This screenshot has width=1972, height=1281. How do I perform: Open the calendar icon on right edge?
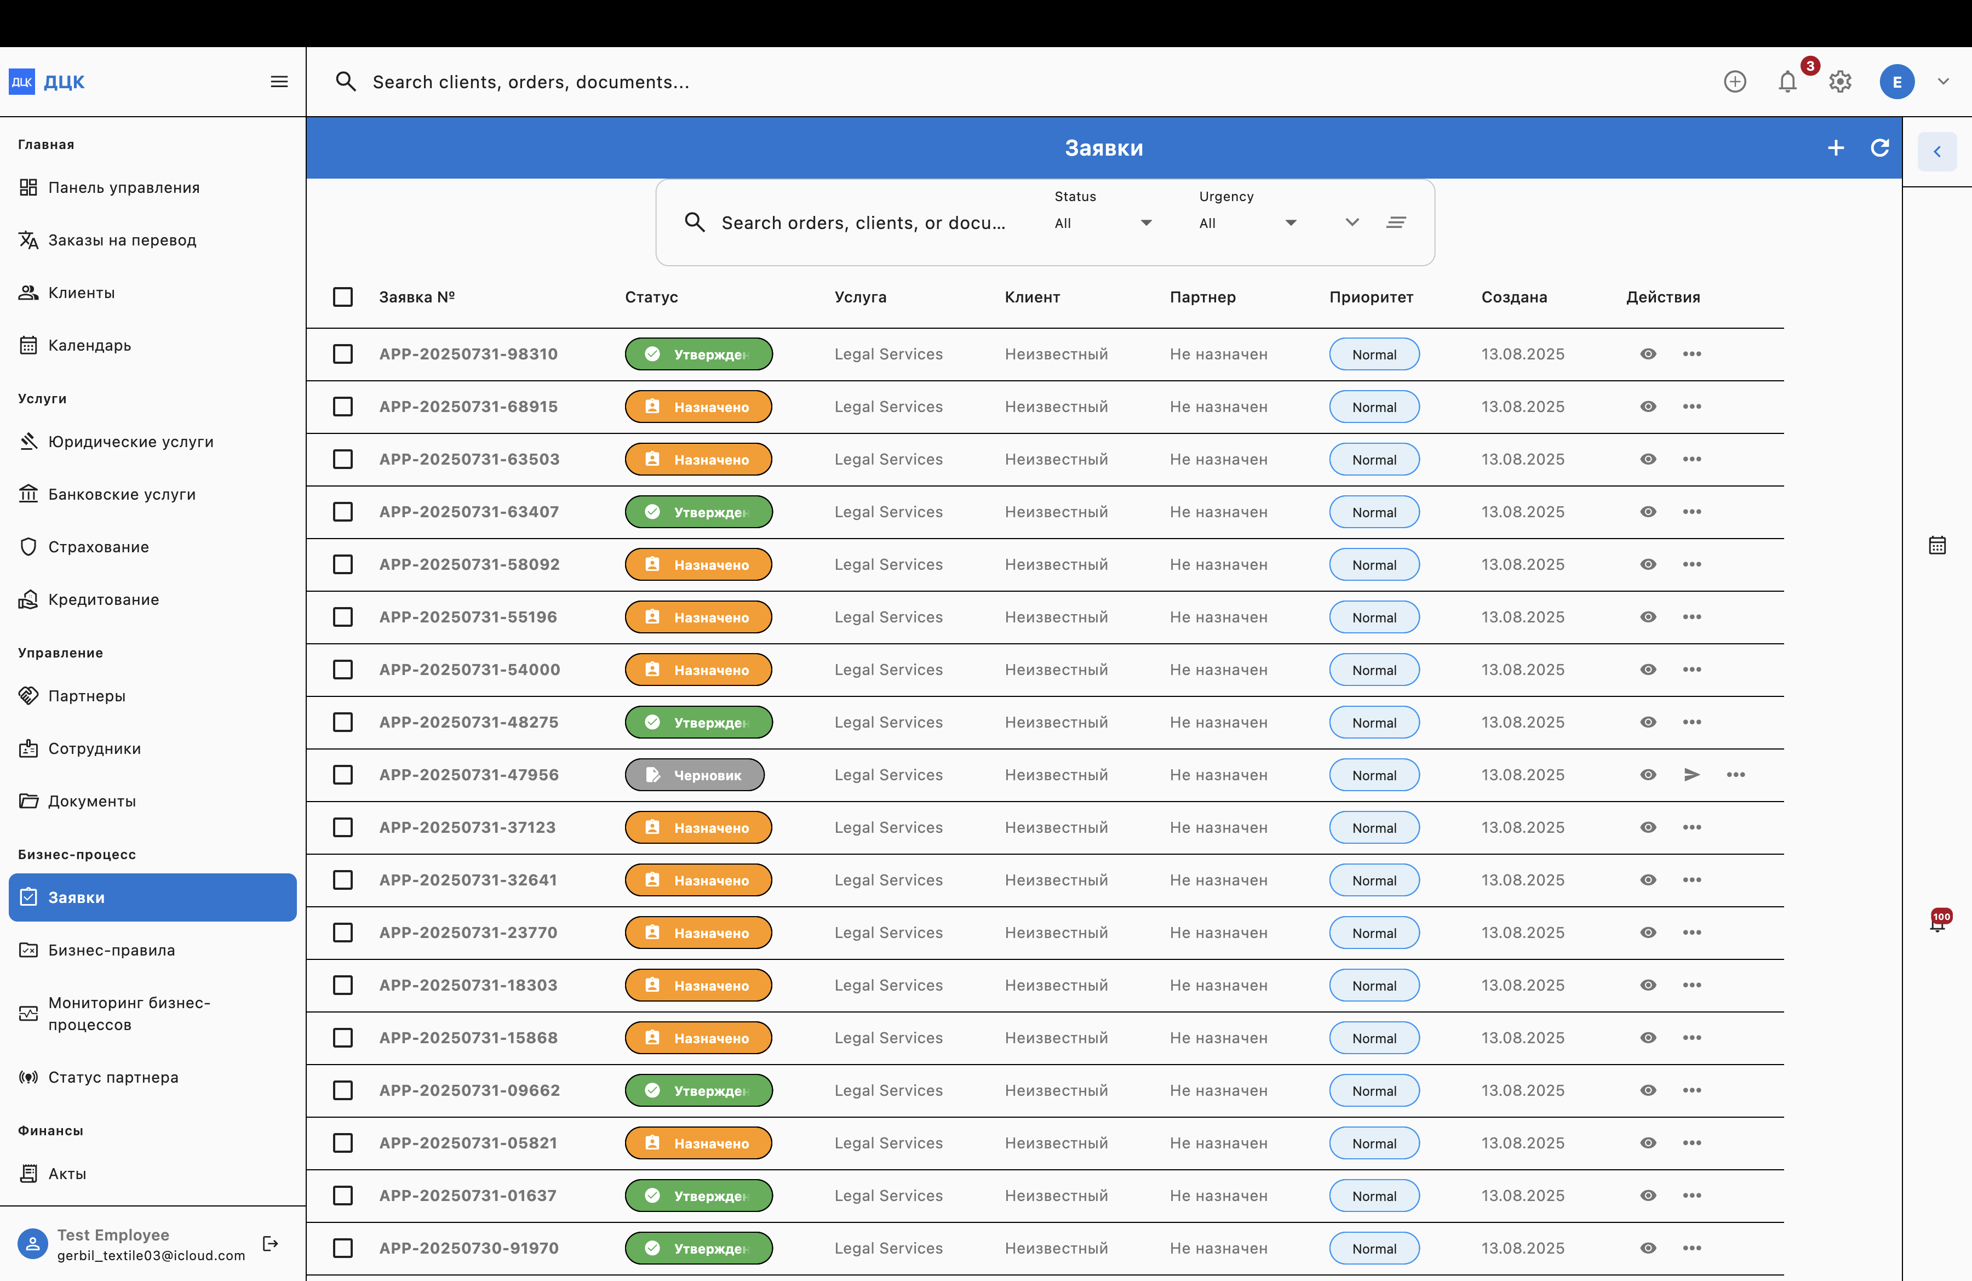(1938, 545)
